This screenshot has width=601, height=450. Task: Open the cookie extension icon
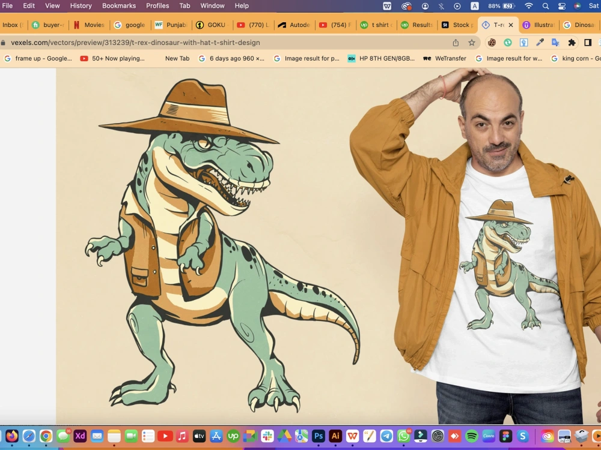(x=492, y=43)
